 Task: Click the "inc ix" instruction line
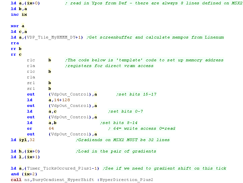pyautogui.click(x=19, y=14)
